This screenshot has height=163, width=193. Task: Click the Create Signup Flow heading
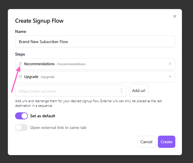click(x=39, y=21)
